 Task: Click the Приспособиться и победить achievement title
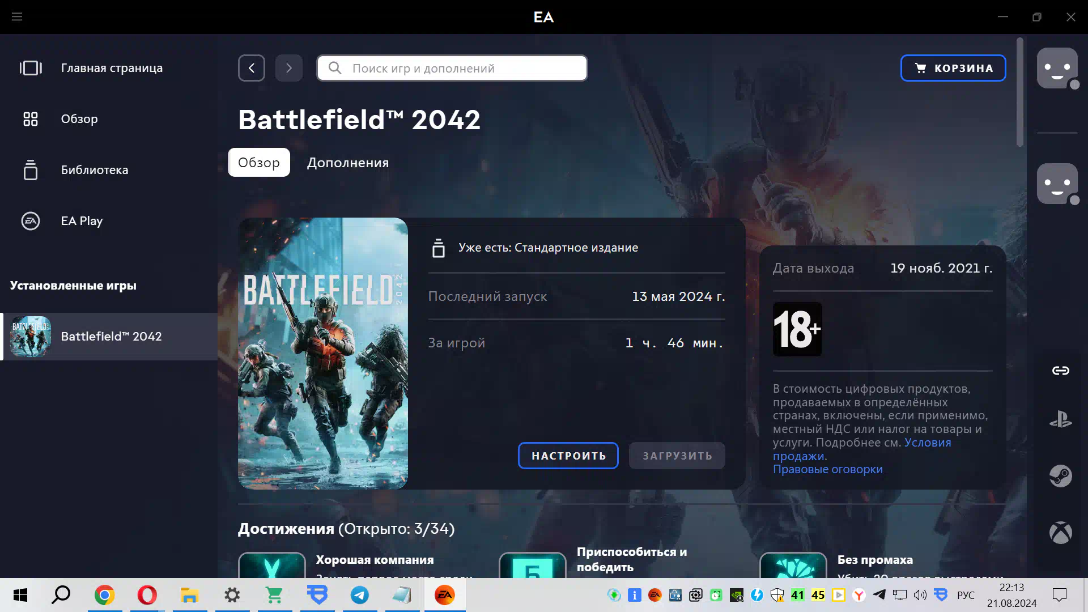coord(632,559)
